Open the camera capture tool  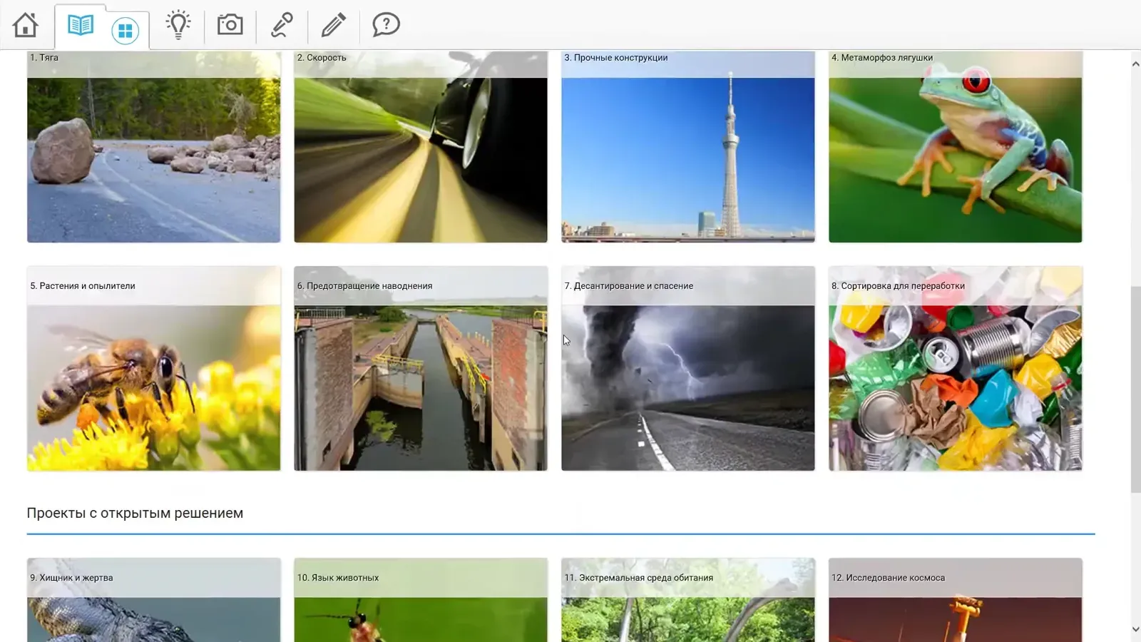coord(230,25)
